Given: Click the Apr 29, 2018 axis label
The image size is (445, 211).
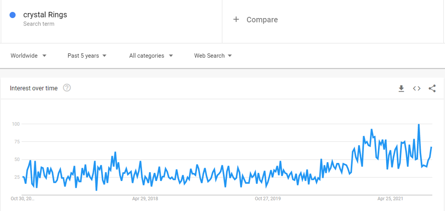Looking at the screenshot, I should [145, 199].
